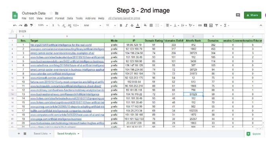Open the borders tool
This screenshot has height=147, width=266.
pos(151,25)
